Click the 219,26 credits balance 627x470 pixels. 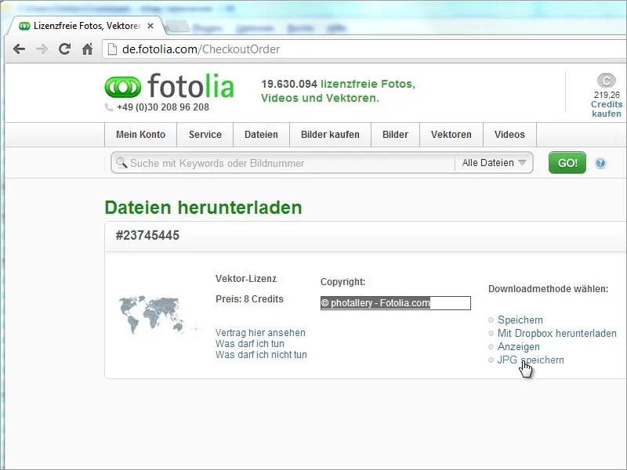coord(607,95)
